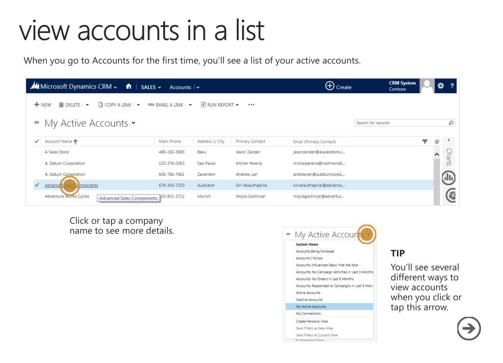The height and width of the screenshot is (363, 503).
Task: Click primary contact Andrew Lan
Action: click(x=247, y=174)
